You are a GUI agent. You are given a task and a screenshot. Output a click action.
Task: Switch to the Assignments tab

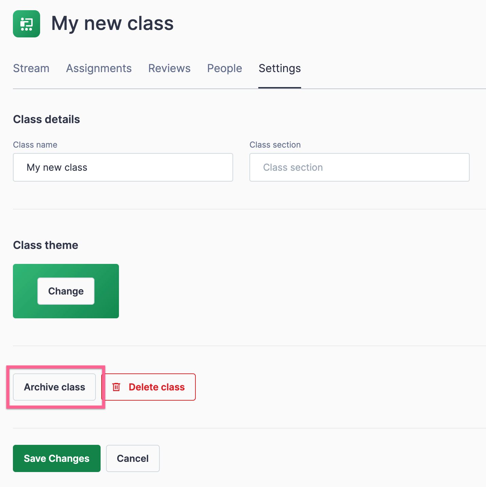point(99,68)
